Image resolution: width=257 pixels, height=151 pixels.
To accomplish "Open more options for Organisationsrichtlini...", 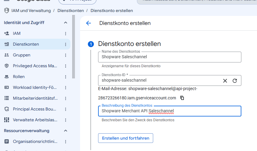I will 66,141.
